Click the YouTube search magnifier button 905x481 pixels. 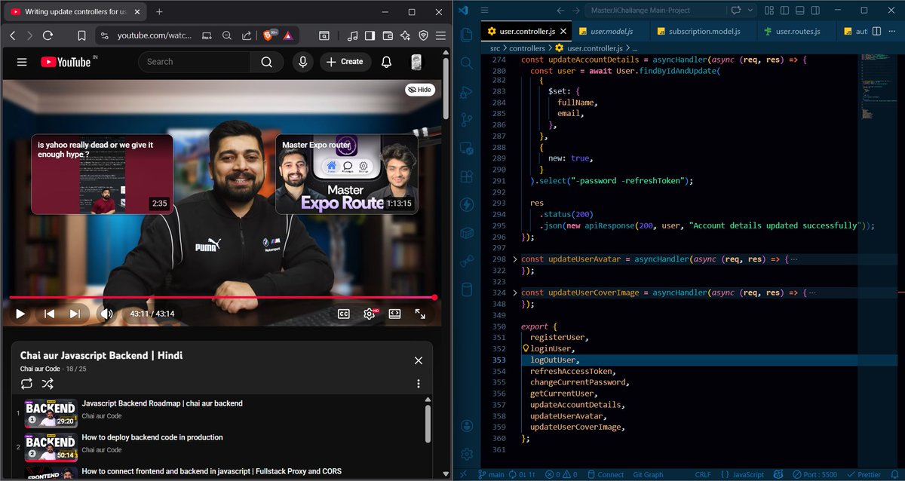coord(266,62)
